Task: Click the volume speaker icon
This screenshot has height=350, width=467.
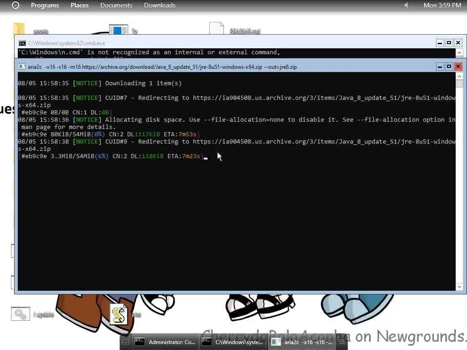Action: coord(405,5)
